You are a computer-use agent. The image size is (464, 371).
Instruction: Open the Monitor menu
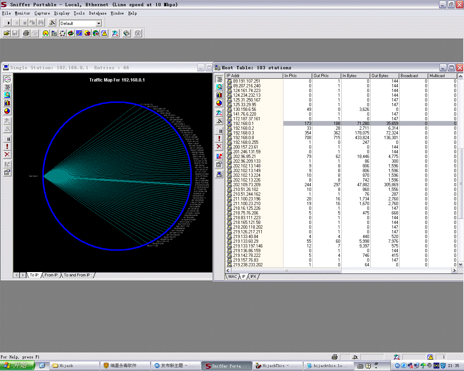click(x=22, y=13)
